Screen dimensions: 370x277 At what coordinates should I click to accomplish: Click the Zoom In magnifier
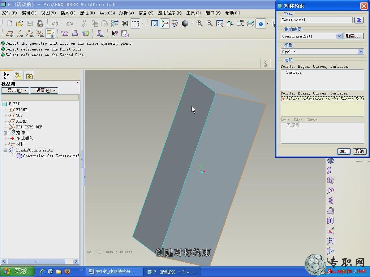tap(199, 23)
